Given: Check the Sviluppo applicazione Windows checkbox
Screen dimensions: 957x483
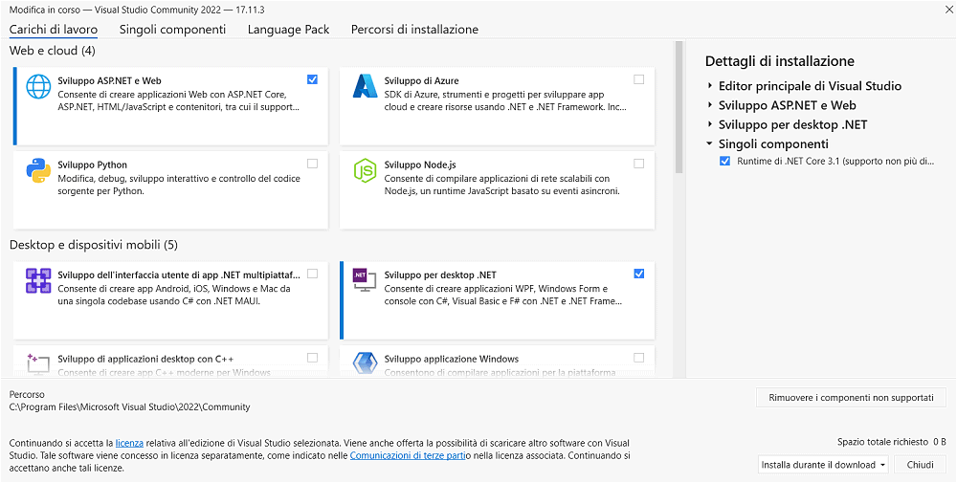Looking at the screenshot, I should [638, 358].
